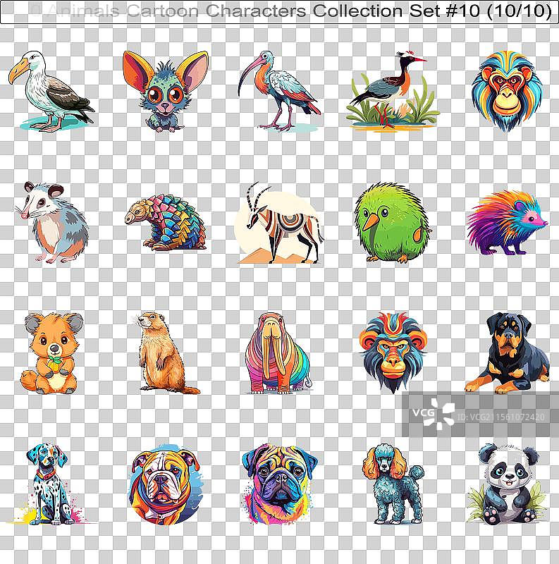Select the oryx antelope with long horns
The image size is (559, 564).
point(280,223)
